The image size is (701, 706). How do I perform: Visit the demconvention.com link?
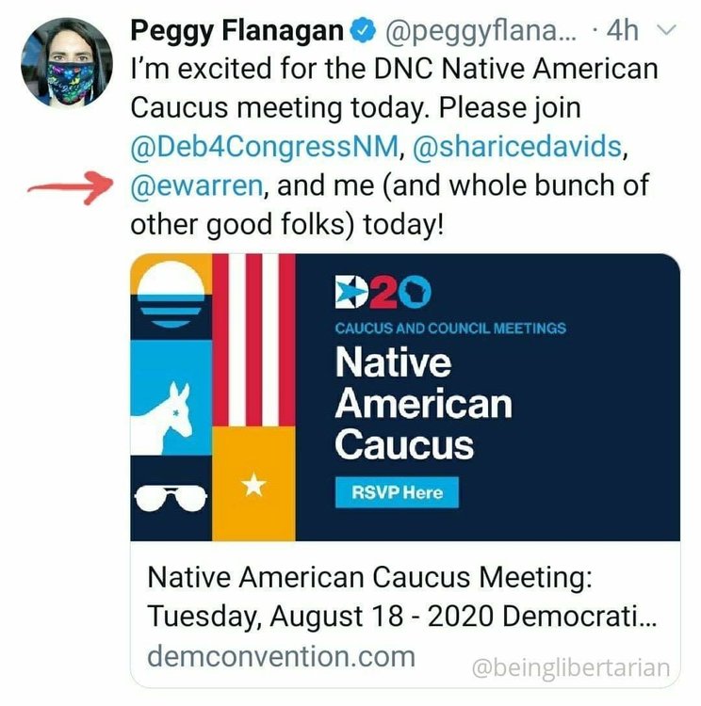point(281,656)
